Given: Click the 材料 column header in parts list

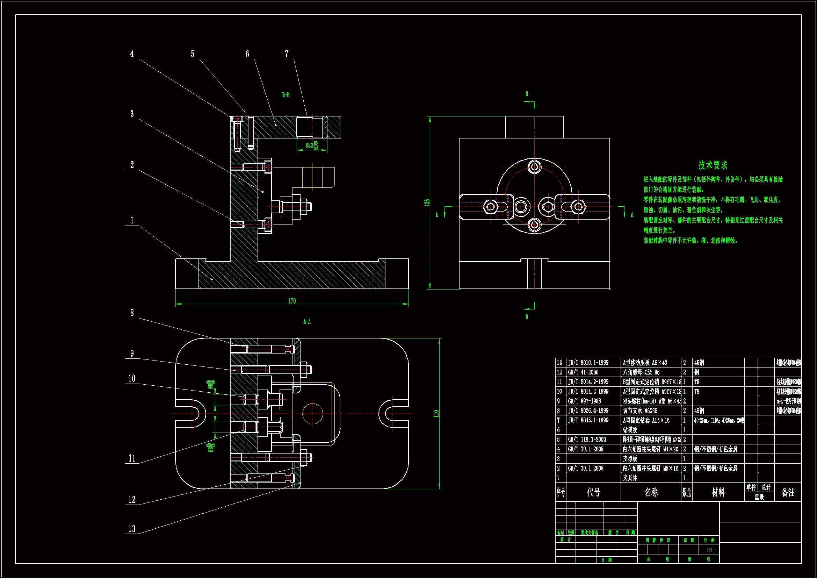Looking at the screenshot, I should [718, 492].
